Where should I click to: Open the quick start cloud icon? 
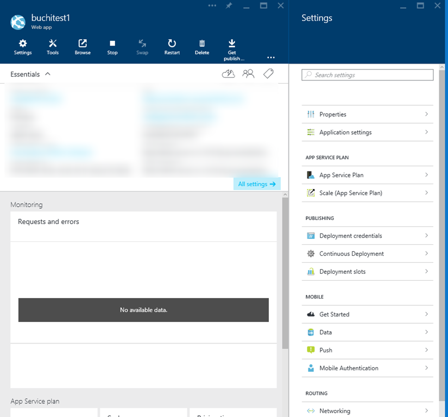click(x=229, y=74)
